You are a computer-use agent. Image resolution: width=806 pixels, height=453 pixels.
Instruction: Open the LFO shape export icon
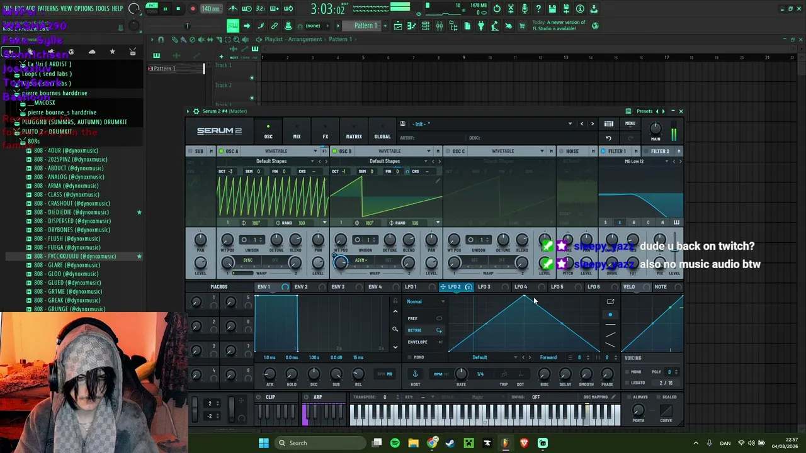pyautogui.click(x=610, y=302)
